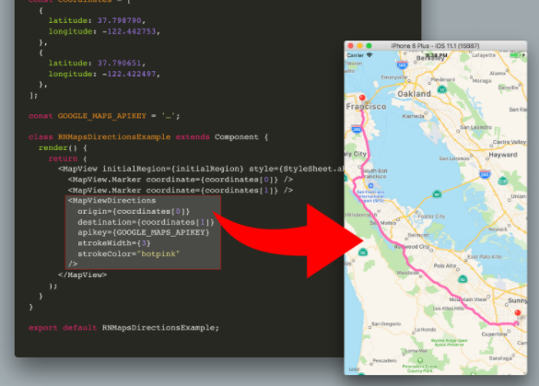Tap the Los Altos Hills map label
The image size is (539, 386).
(x=449, y=309)
